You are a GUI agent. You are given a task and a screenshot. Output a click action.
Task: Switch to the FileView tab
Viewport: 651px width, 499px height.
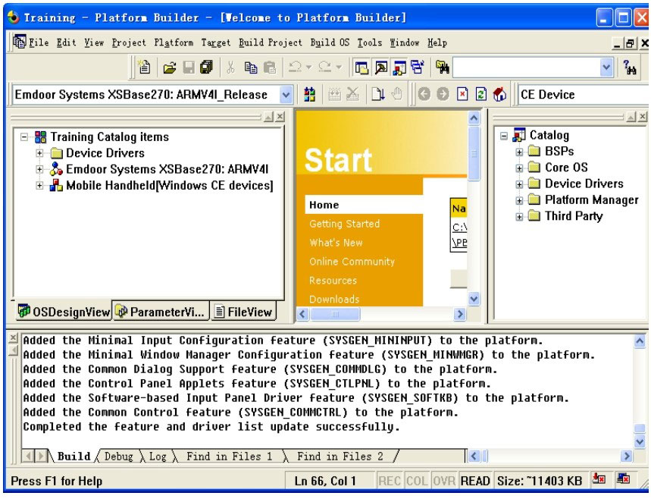point(243,312)
